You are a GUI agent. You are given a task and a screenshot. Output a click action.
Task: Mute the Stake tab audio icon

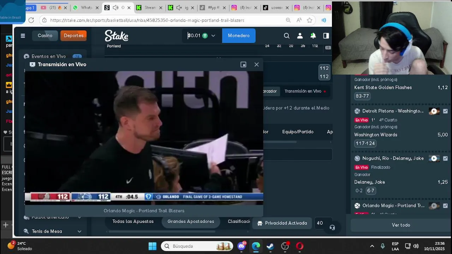pyautogui.click(x=115, y=7)
